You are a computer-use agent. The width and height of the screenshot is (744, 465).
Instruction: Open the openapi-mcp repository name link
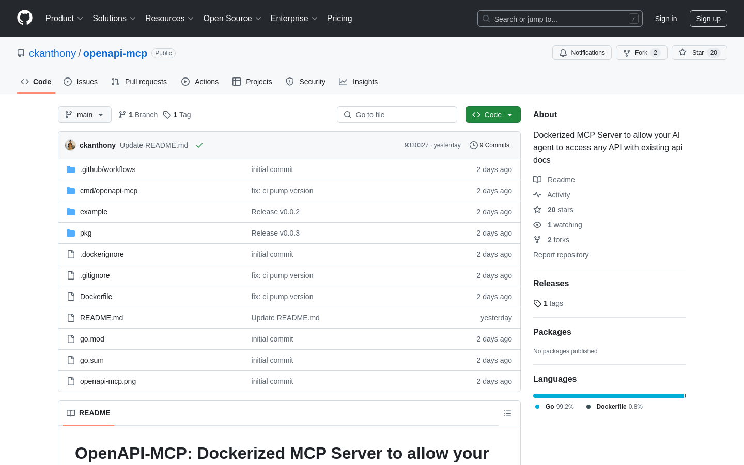pyautogui.click(x=115, y=53)
